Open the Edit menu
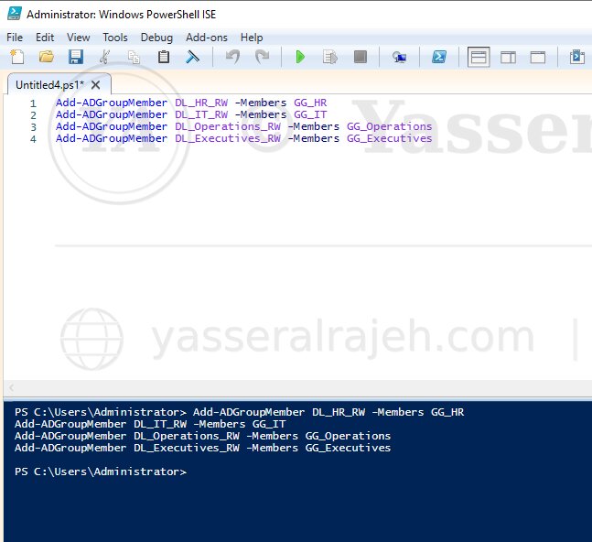 coord(45,38)
